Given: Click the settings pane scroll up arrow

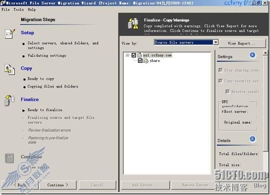Looking at the screenshot, I should [265, 53].
